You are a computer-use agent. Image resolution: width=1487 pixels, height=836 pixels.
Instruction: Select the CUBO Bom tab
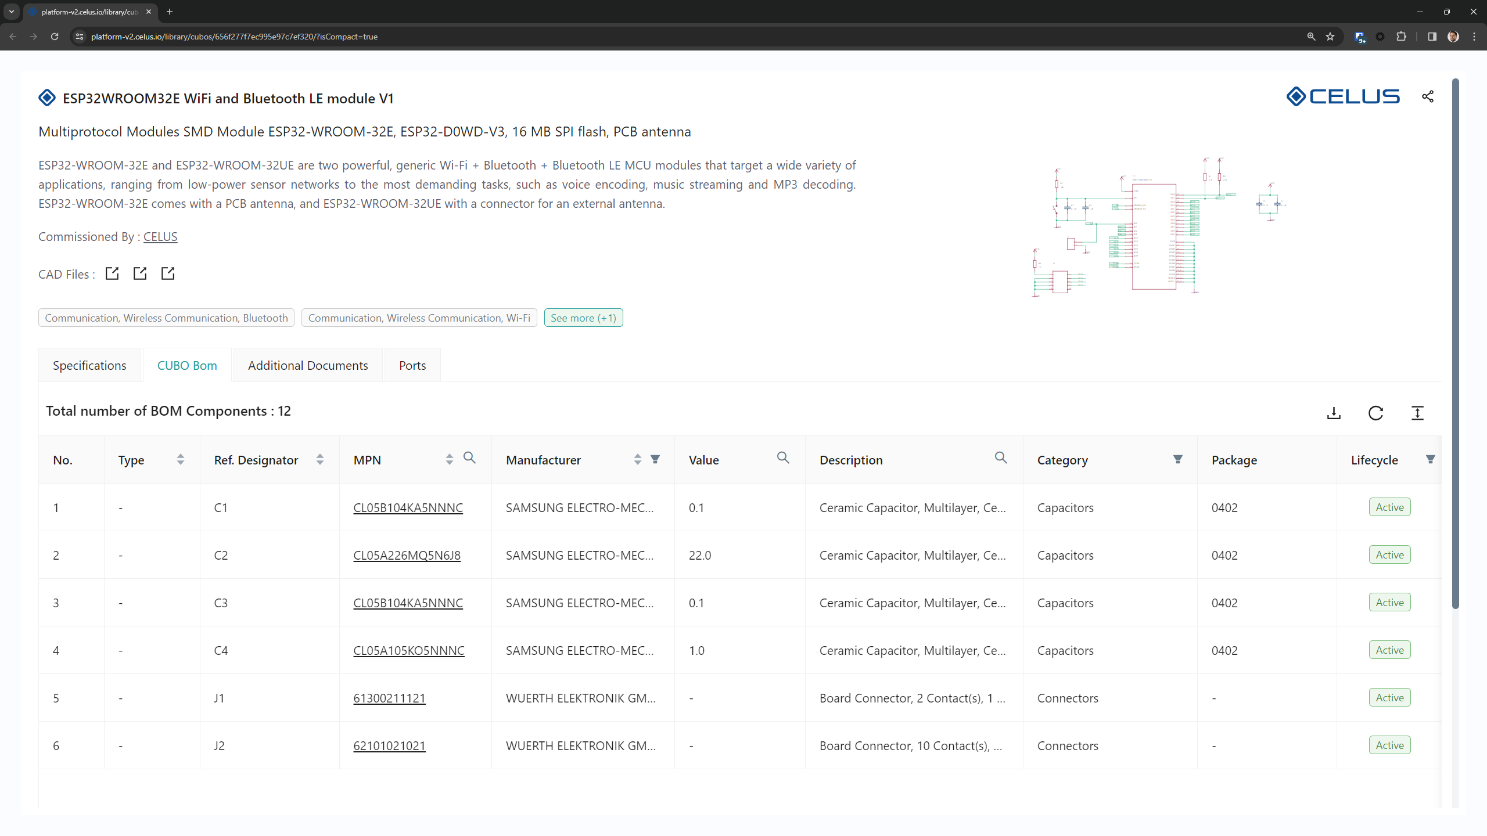tap(187, 365)
